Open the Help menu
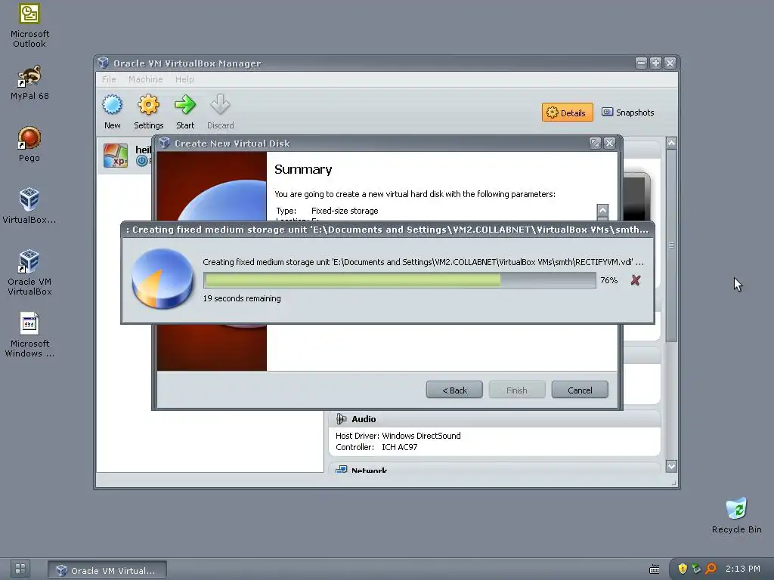Image resolution: width=774 pixels, height=580 pixels. tap(184, 79)
